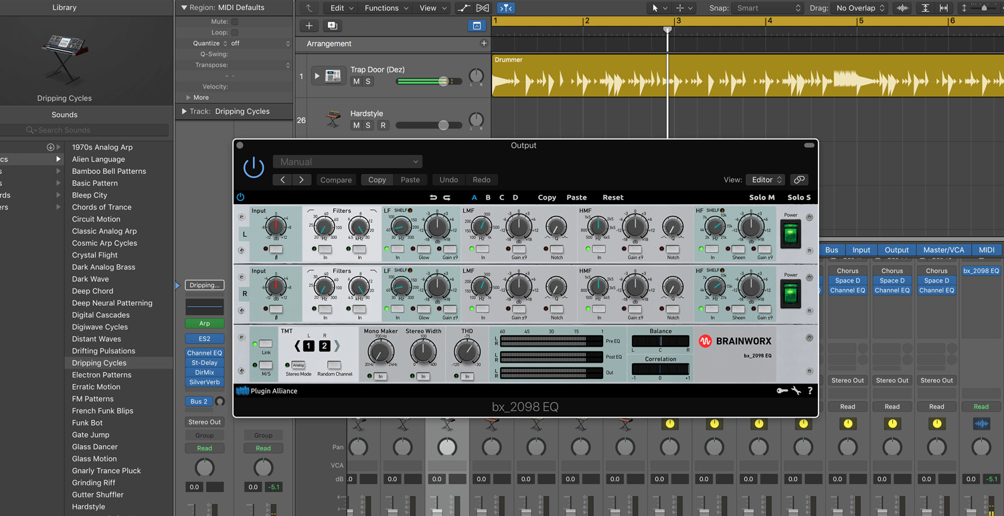Viewport: 1004px width, 516px height.
Task: Click the Mono Maker knob
Action: click(x=380, y=352)
